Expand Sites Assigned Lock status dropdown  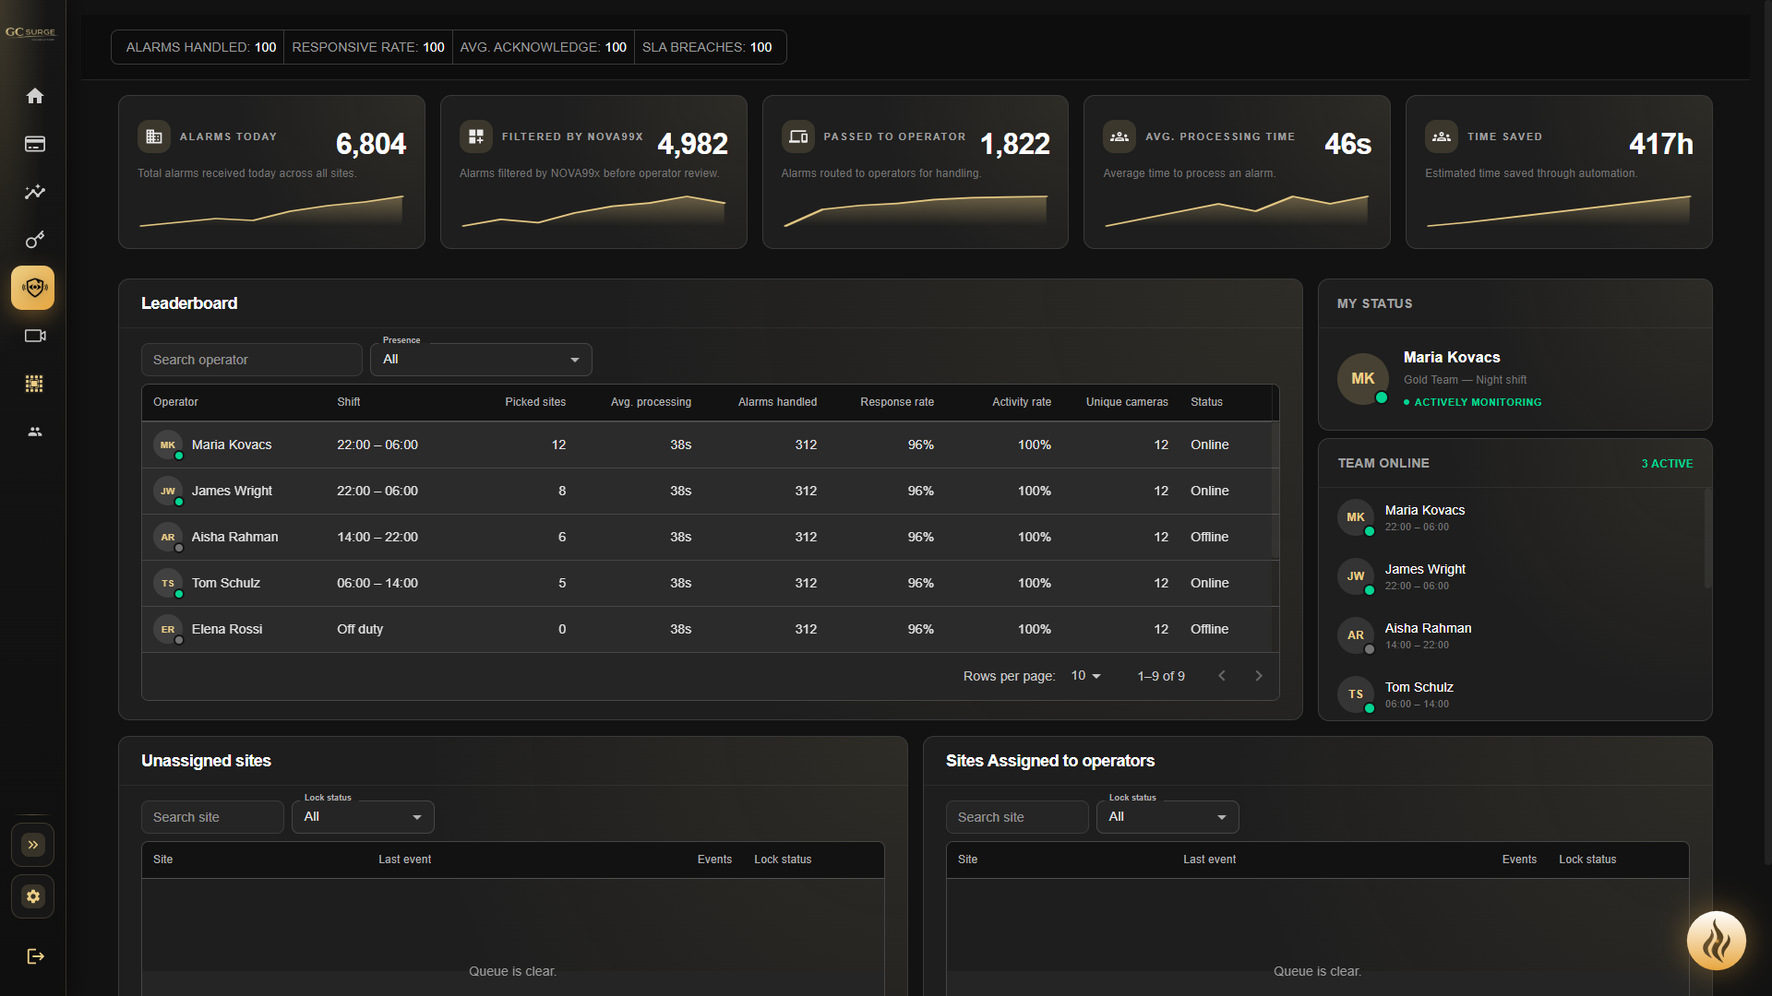tap(1167, 817)
